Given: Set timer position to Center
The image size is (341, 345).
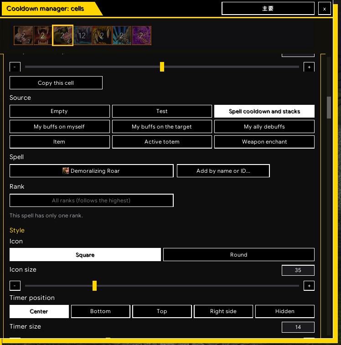Looking at the screenshot, I should point(39,311).
